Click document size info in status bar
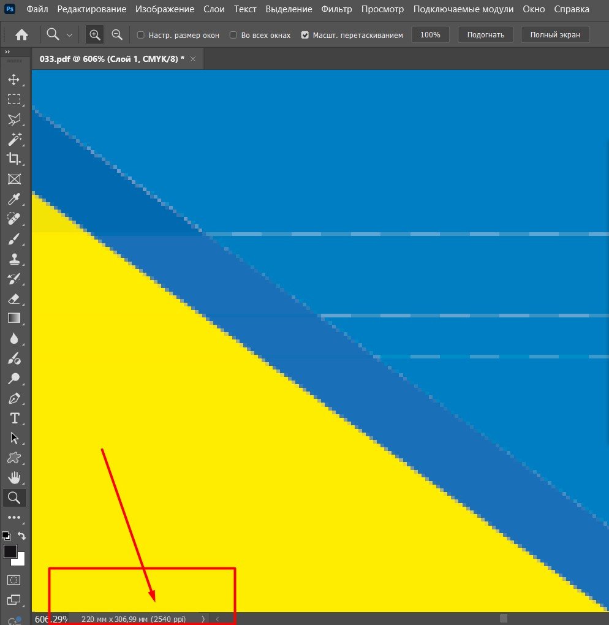The width and height of the screenshot is (609, 625). (134, 619)
